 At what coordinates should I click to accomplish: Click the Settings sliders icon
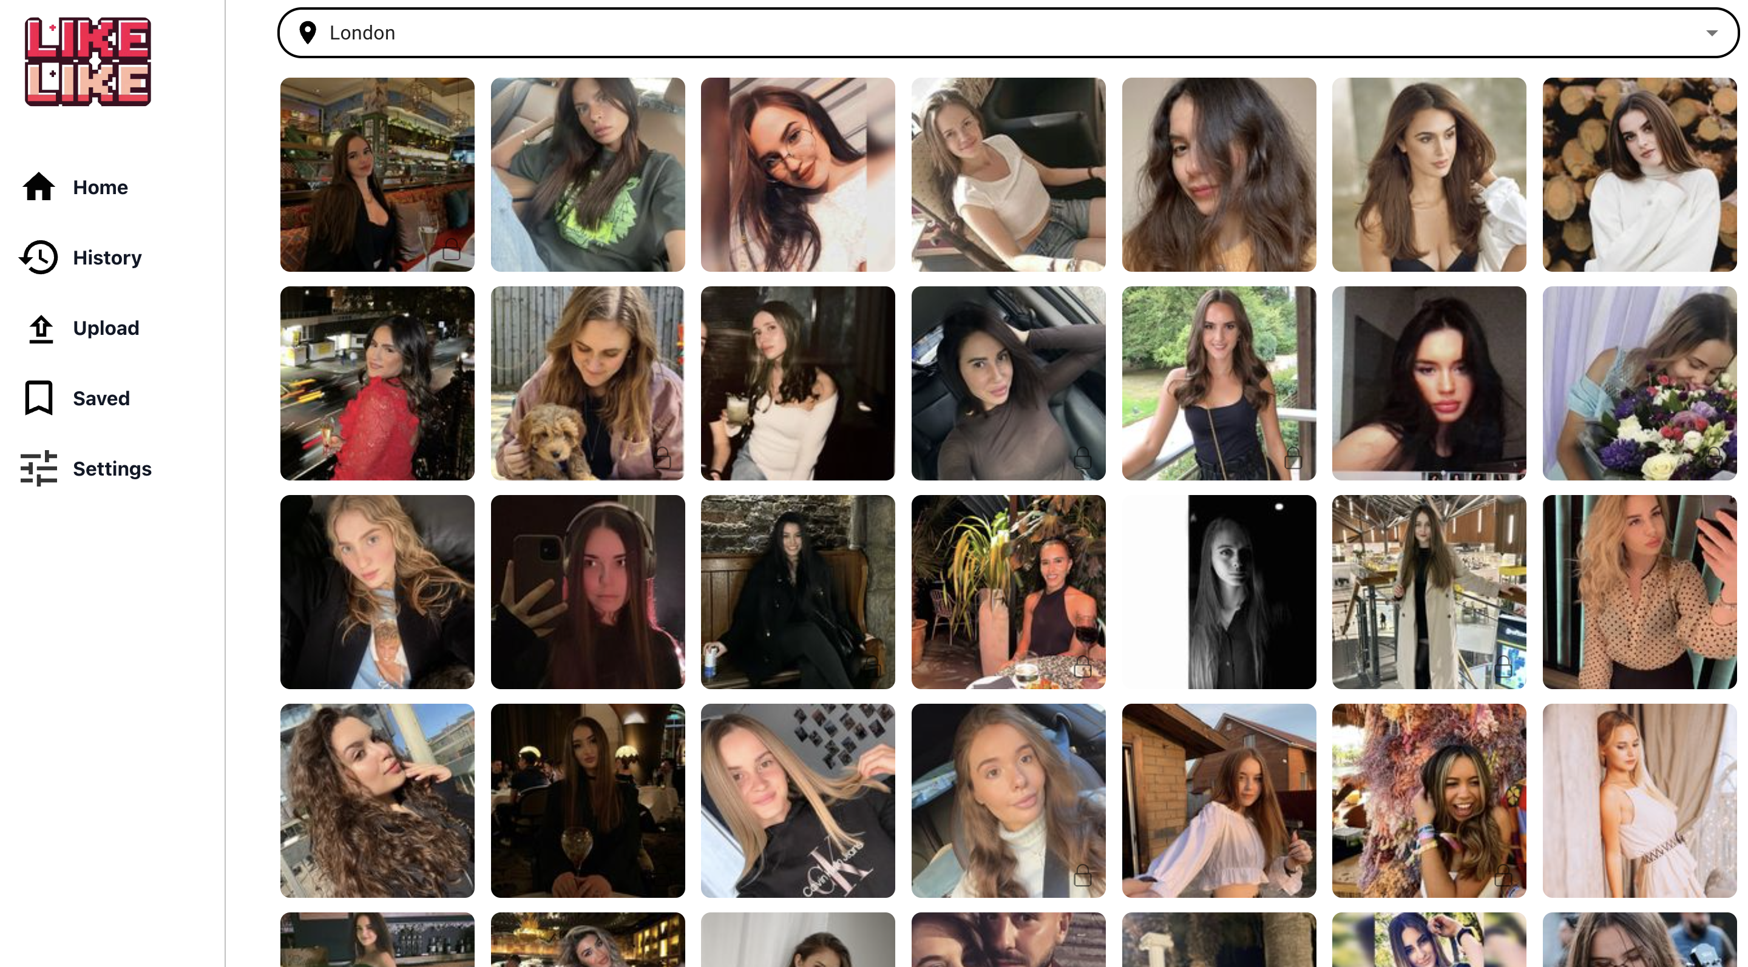pyautogui.click(x=39, y=468)
